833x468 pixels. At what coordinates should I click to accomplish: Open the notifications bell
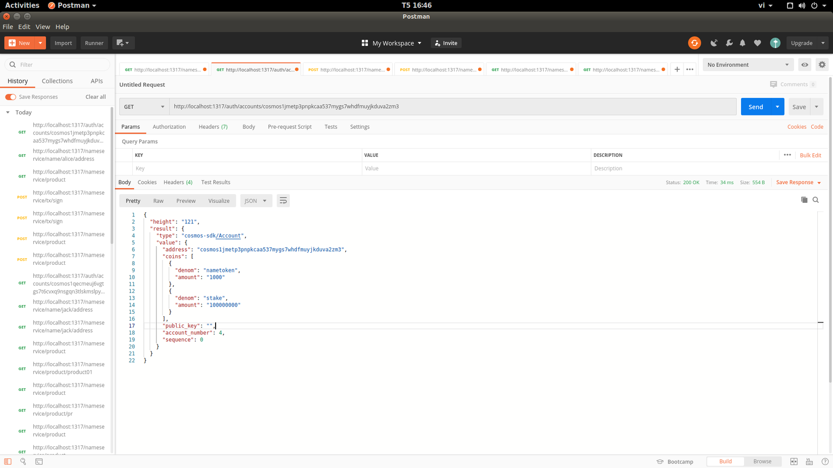(x=743, y=43)
